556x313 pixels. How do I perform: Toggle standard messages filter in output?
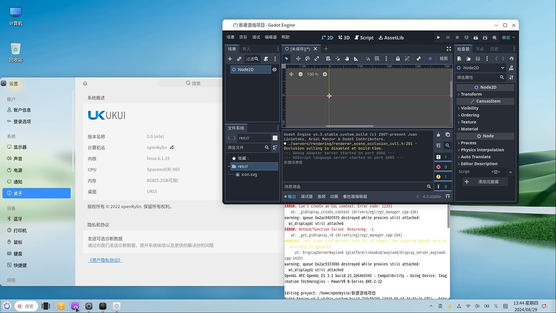point(443,157)
